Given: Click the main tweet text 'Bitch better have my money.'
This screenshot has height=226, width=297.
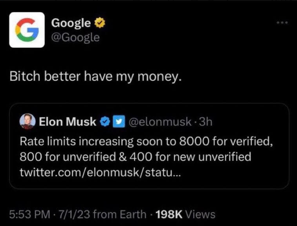Looking at the screenshot, I should [x=95, y=76].
